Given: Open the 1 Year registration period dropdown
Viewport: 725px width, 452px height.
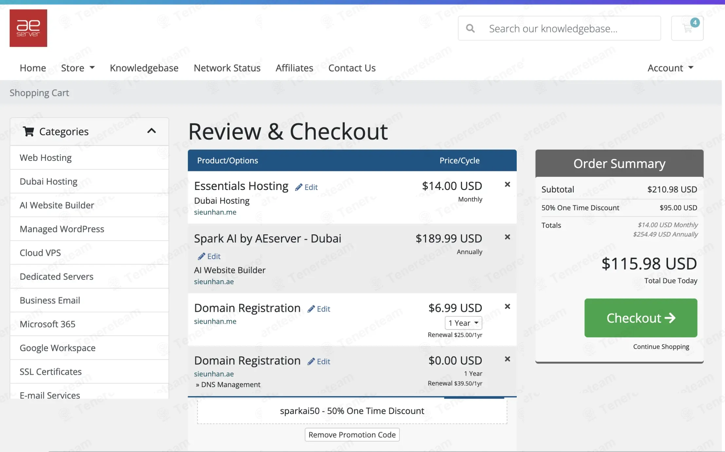Looking at the screenshot, I should [463, 323].
